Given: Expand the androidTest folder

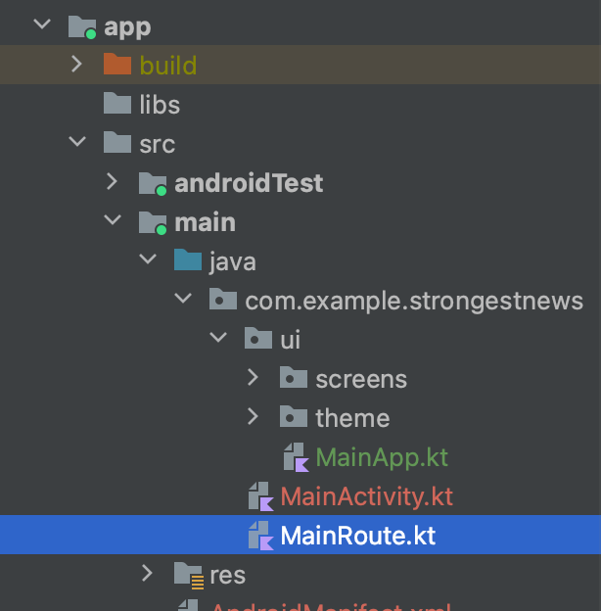Looking at the screenshot, I should (x=113, y=181).
